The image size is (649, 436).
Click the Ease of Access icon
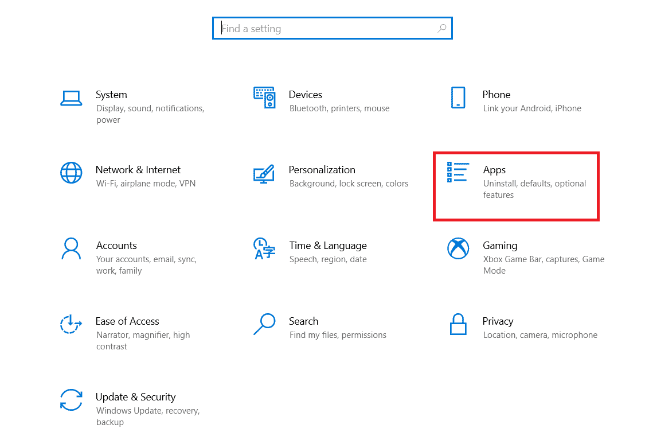tap(71, 324)
